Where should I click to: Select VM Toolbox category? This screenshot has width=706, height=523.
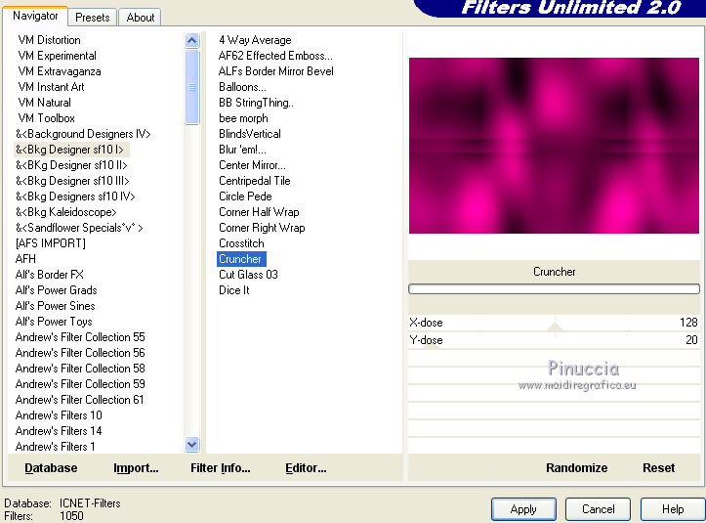pos(46,118)
